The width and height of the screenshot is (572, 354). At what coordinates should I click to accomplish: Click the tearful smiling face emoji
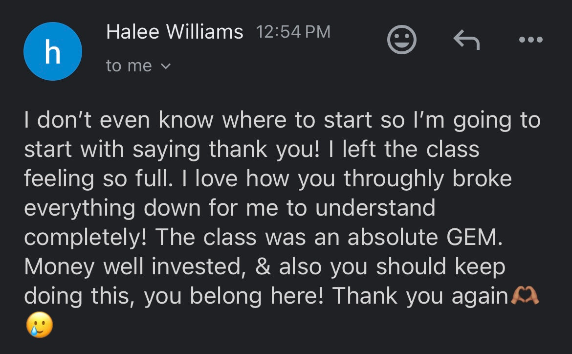[39, 324]
